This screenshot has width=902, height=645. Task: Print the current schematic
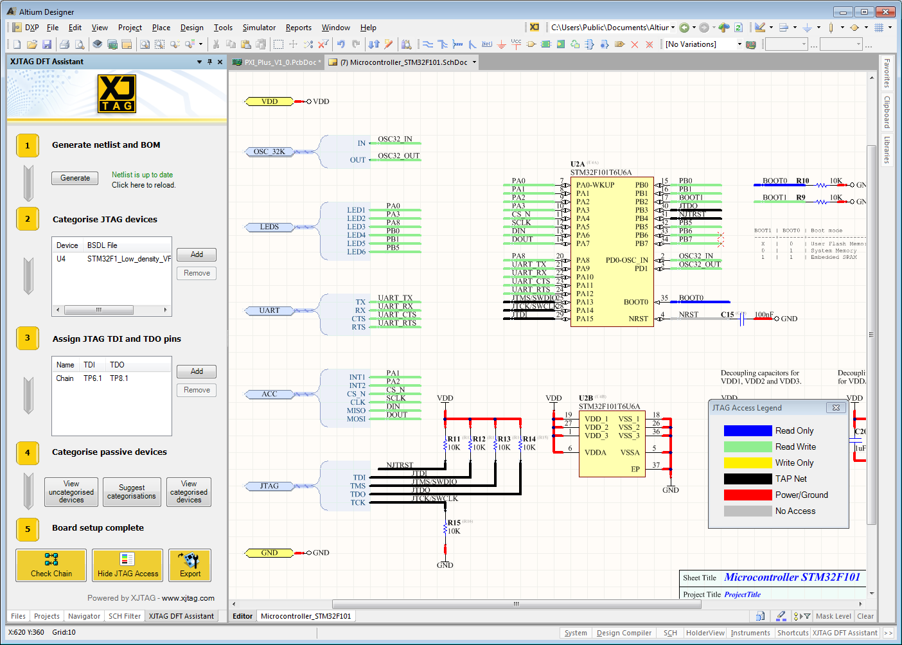click(x=64, y=44)
